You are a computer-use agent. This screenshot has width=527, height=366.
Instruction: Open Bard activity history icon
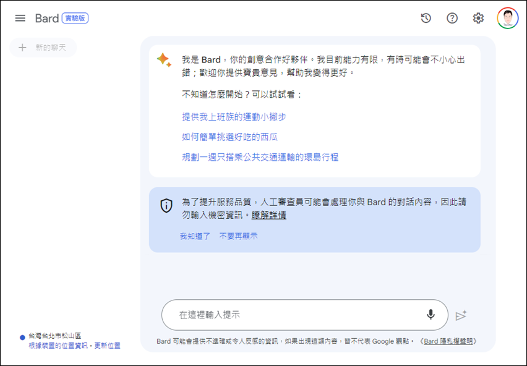pyautogui.click(x=426, y=18)
